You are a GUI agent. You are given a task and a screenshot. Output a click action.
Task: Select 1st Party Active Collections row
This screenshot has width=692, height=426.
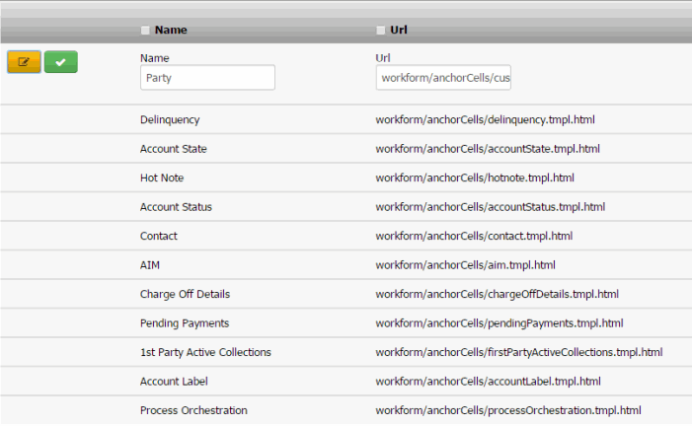[x=205, y=352]
